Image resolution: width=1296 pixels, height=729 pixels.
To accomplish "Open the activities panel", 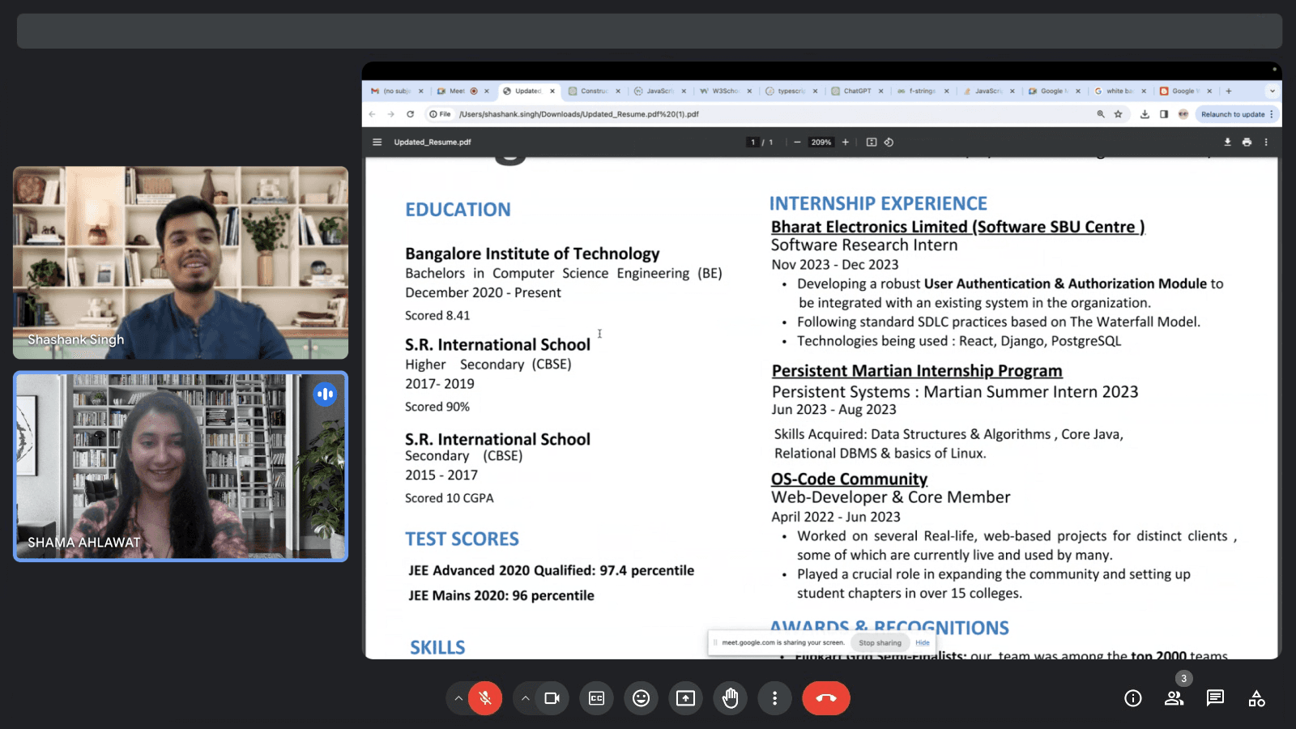I will coord(1256,698).
